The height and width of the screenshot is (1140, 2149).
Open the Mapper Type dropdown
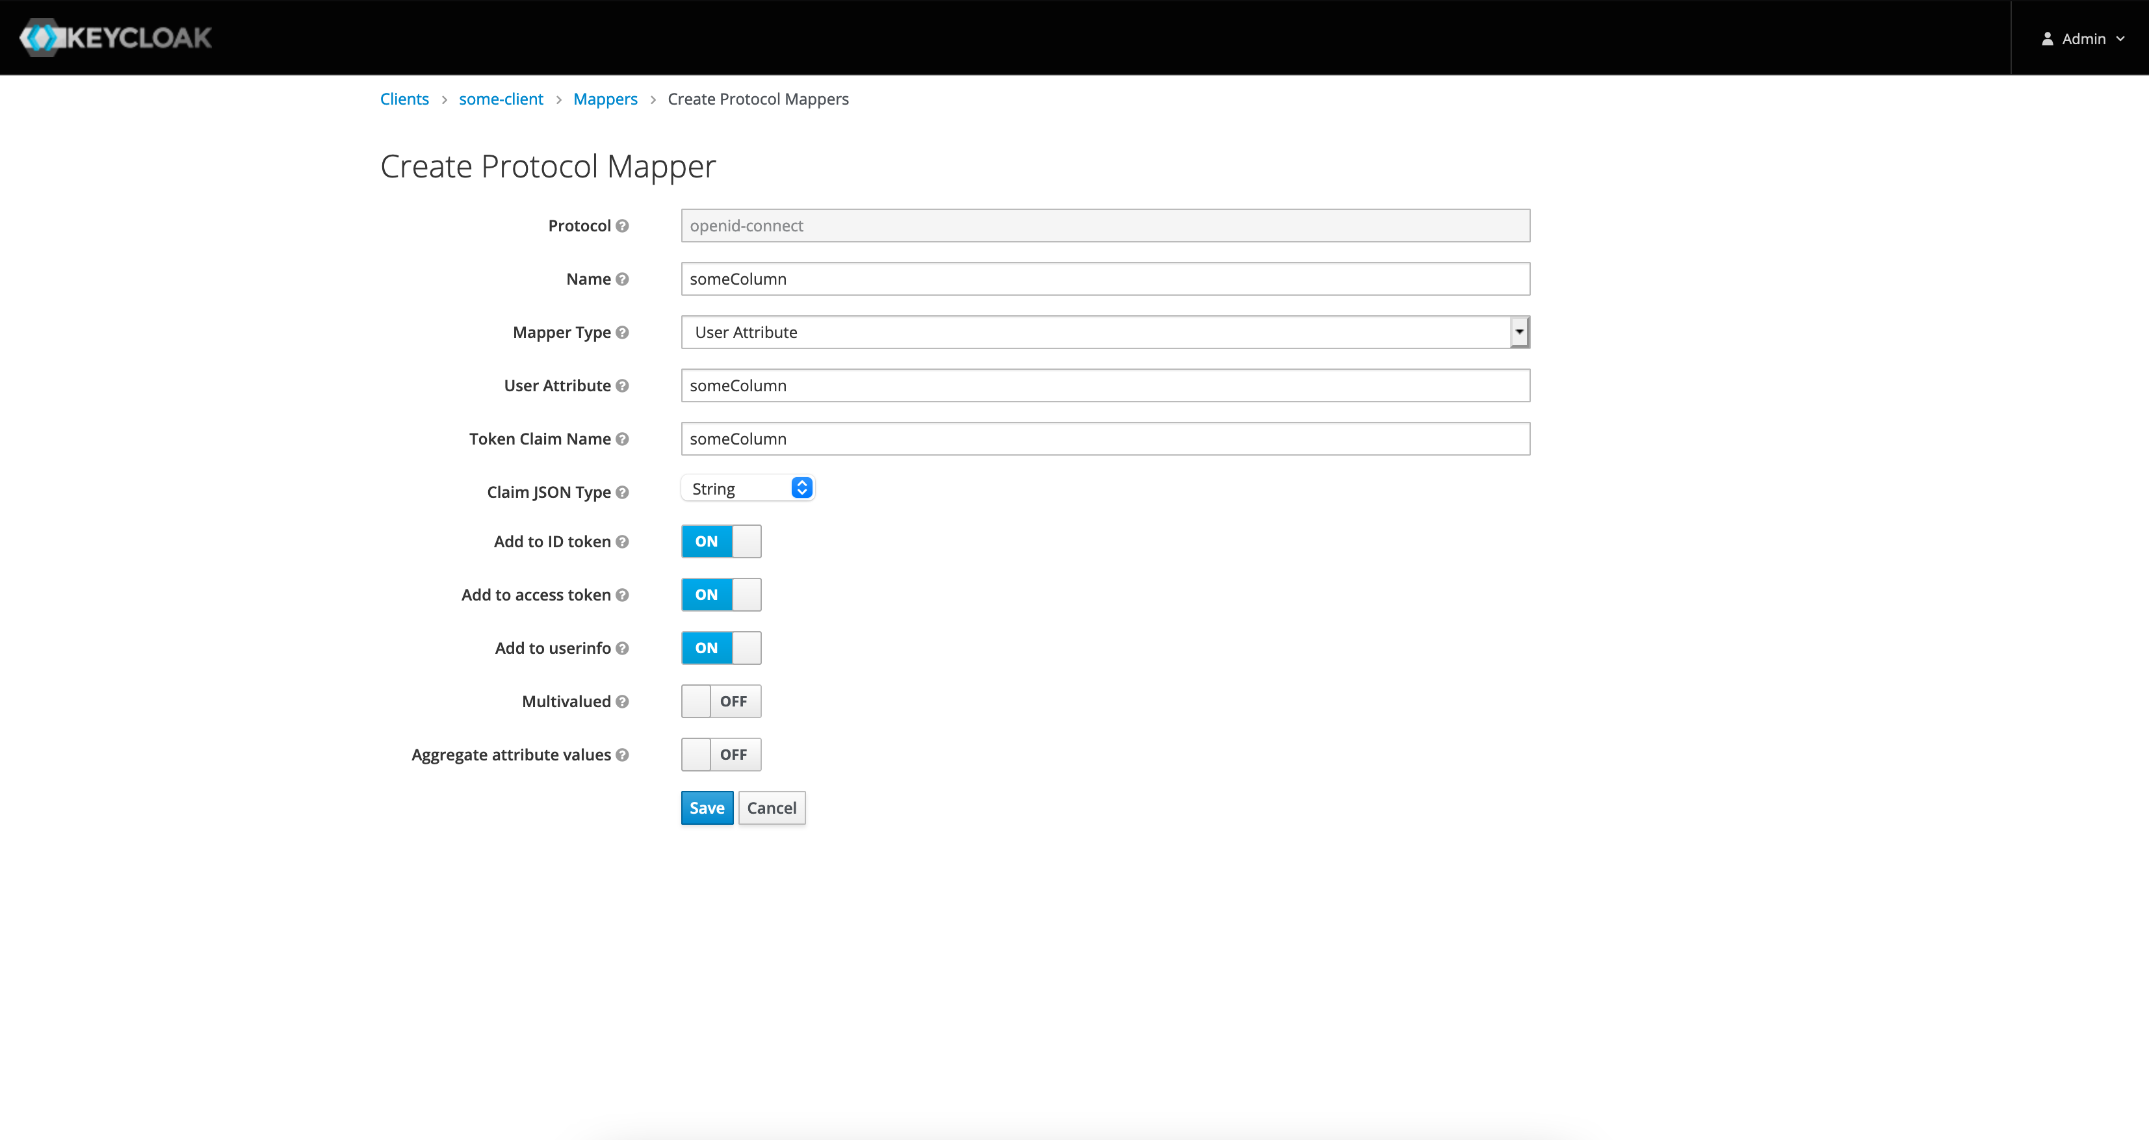point(1104,332)
